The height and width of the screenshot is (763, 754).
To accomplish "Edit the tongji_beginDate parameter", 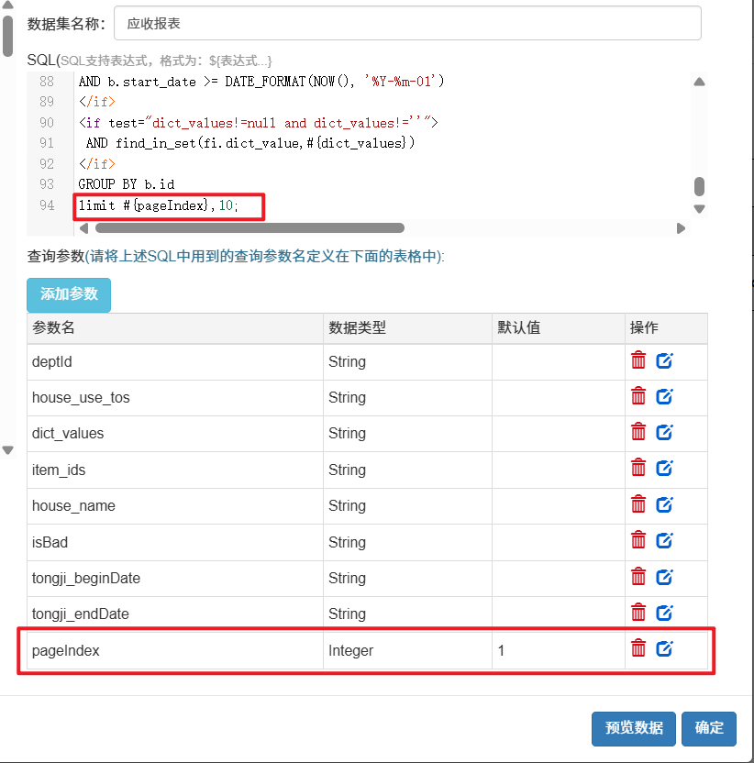I will (x=664, y=577).
